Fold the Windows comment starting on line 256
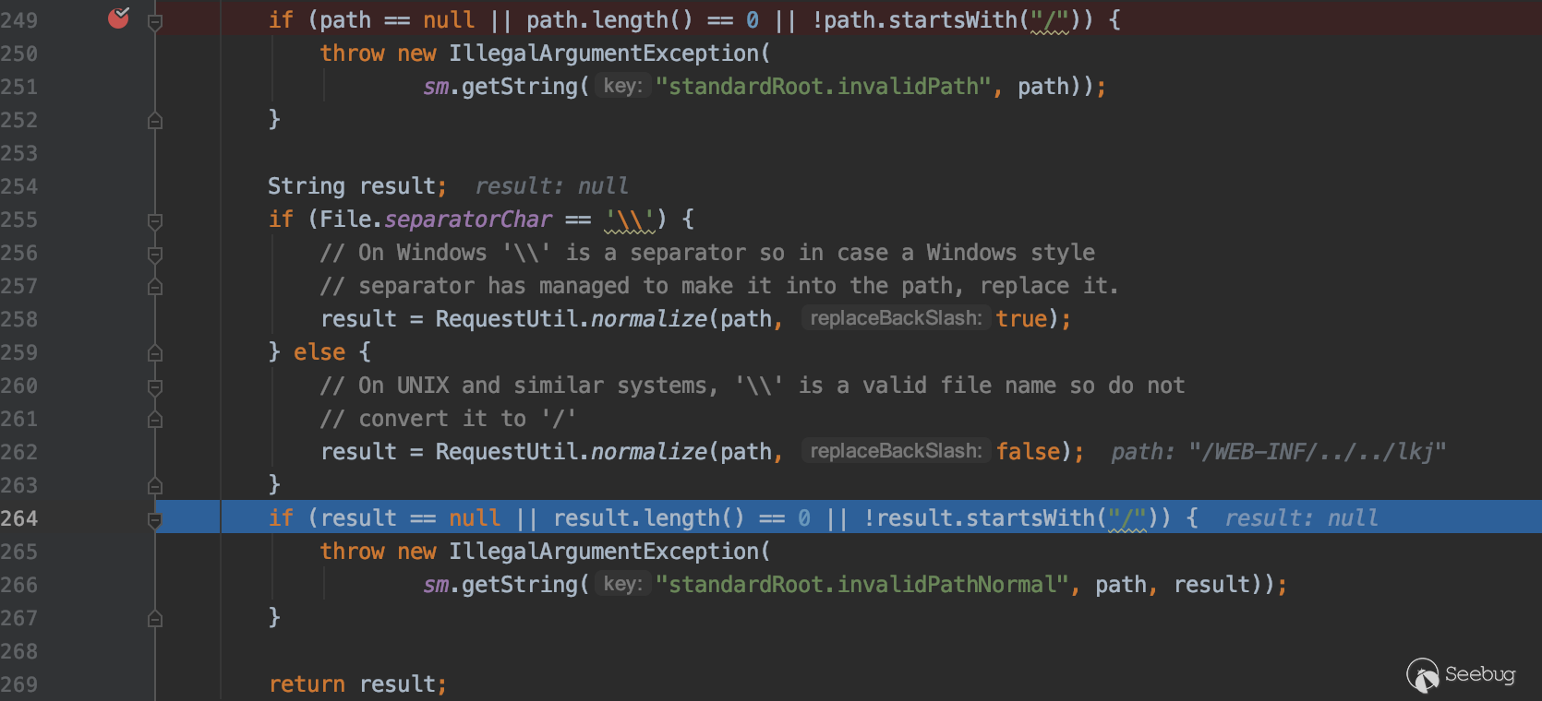The height and width of the screenshot is (701, 1542). coord(155,254)
